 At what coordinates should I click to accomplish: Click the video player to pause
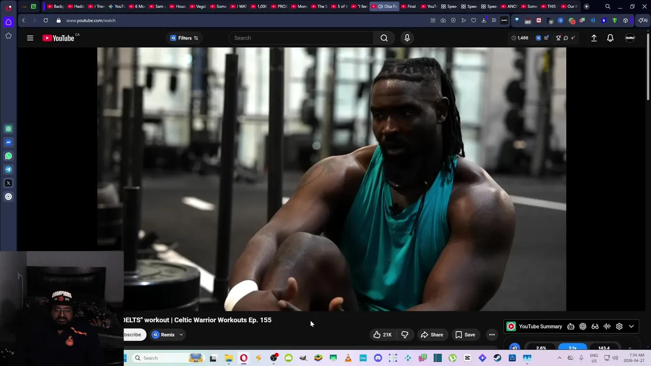pos(332,179)
